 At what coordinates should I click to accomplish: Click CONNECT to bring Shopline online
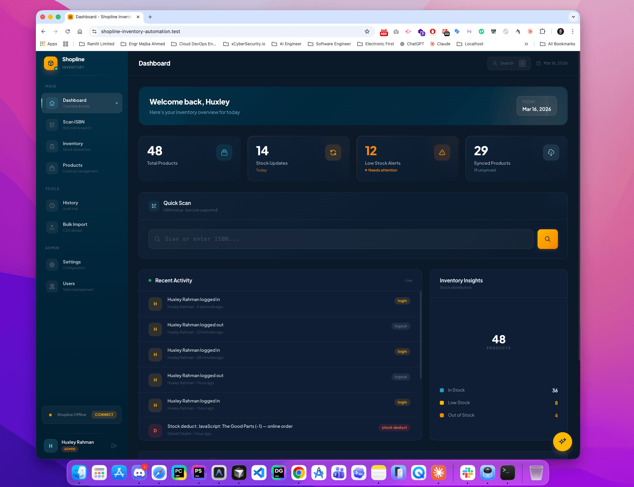pyautogui.click(x=104, y=415)
